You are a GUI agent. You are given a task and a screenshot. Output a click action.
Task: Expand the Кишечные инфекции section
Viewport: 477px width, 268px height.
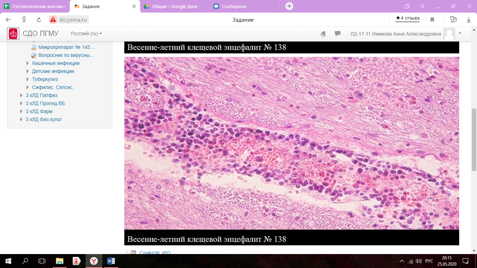pos(28,63)
